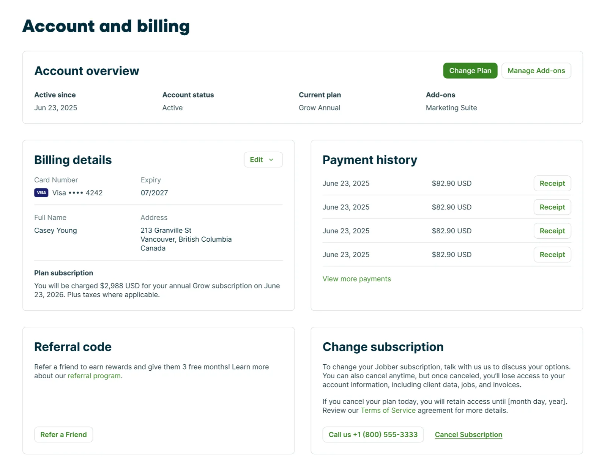The width and height of the screenshot is (599, 469).
Task: Open the third payment row's Receipt
Action: click(552, 231)
